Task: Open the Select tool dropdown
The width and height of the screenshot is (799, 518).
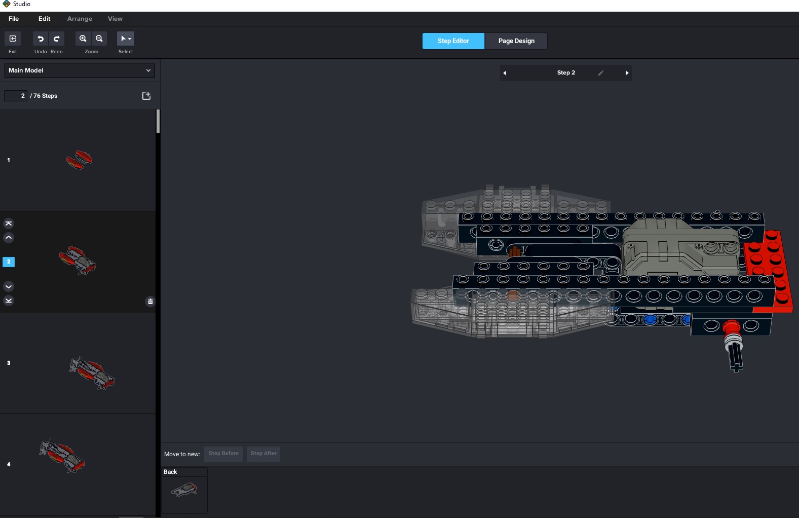Action: [126, 39]
